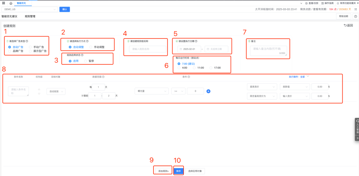
Task: Open the DEMO_US store dropdown
Action: pyautogui.click(x=30, y=9)
